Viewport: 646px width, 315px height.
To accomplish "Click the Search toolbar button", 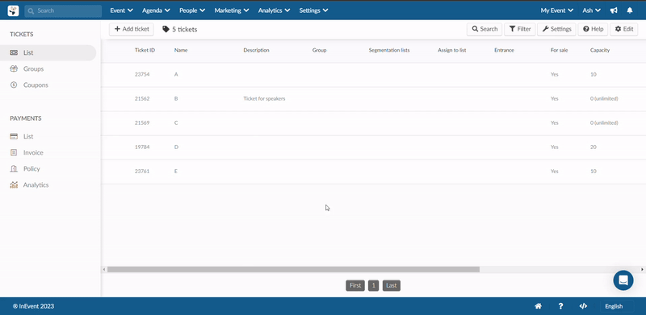I will (484, 29).
